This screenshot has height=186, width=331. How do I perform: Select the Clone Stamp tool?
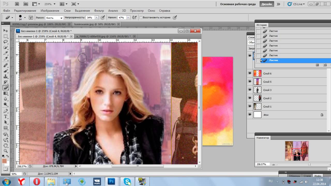click(6, 76)
